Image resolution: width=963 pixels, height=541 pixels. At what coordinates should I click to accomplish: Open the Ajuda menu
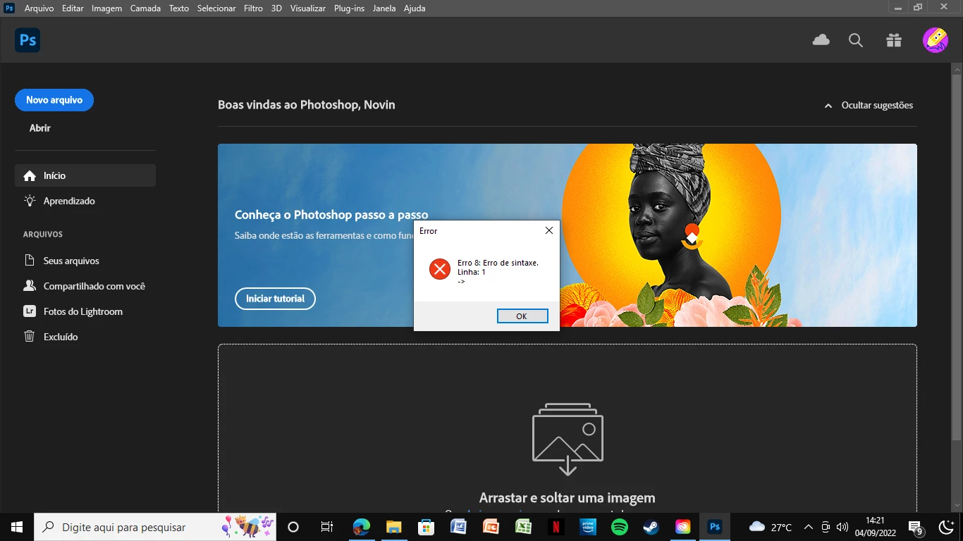[x=415, y=8]
